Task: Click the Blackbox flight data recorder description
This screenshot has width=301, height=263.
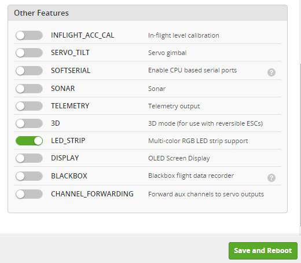Action: [191, 176]
